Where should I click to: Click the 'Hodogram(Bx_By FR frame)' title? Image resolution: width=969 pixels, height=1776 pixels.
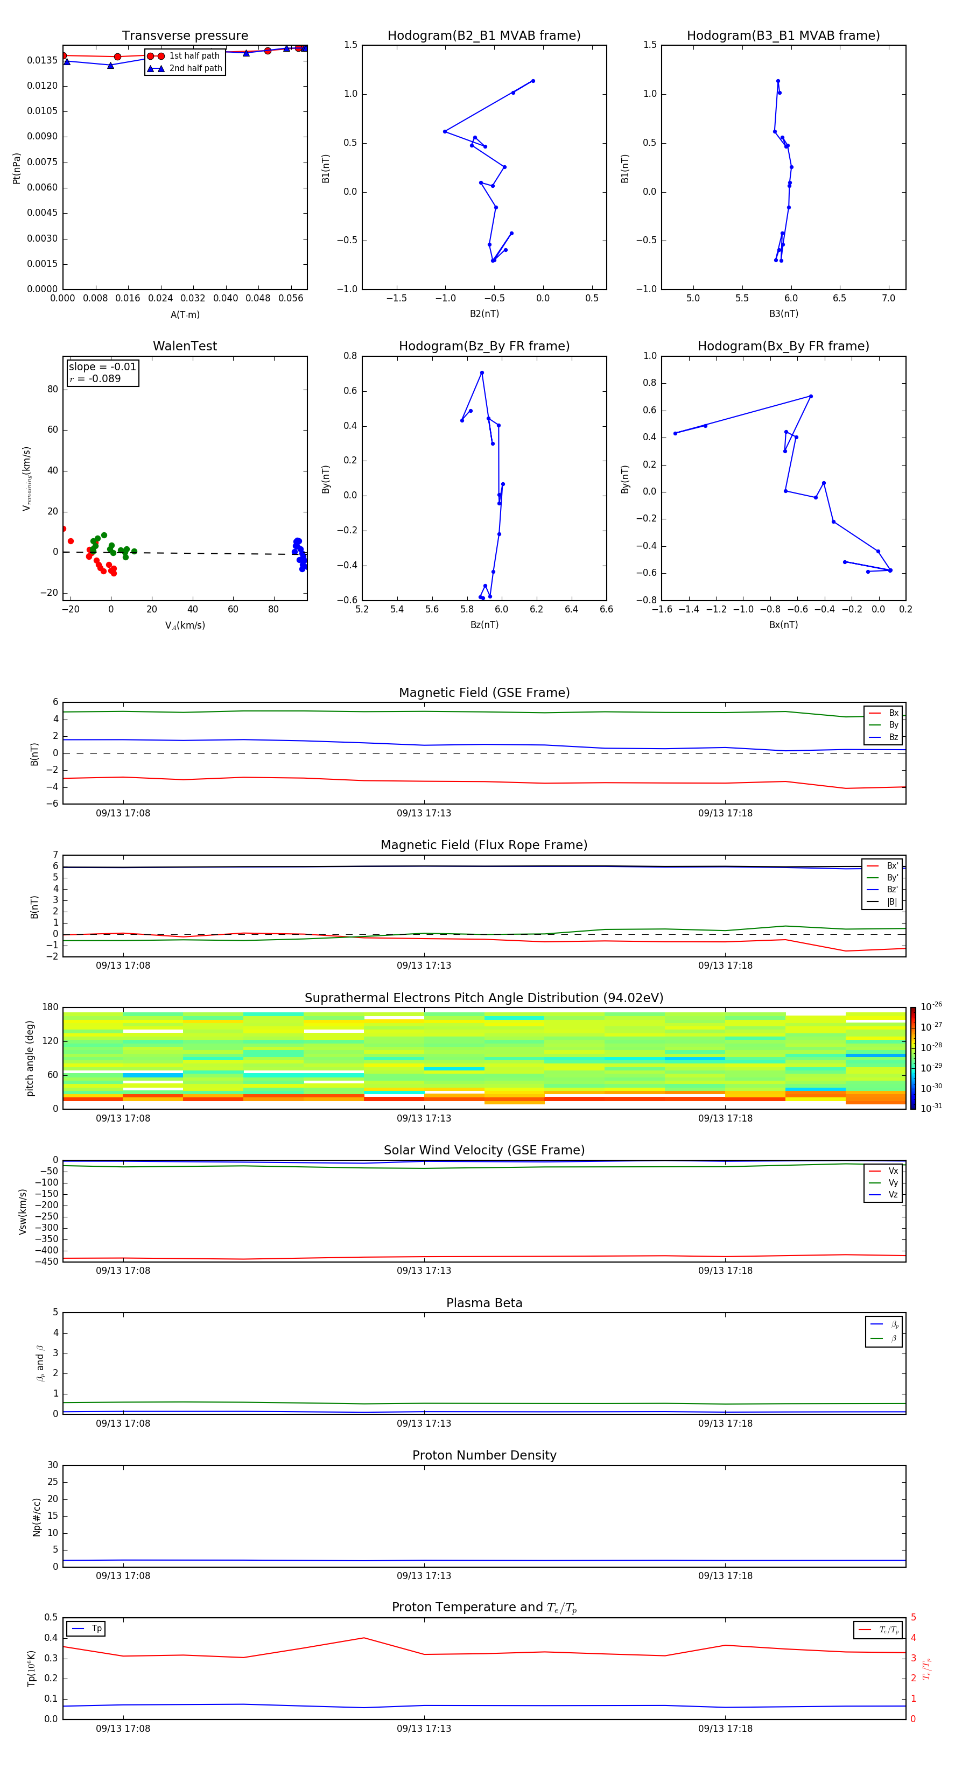(783, 346)
